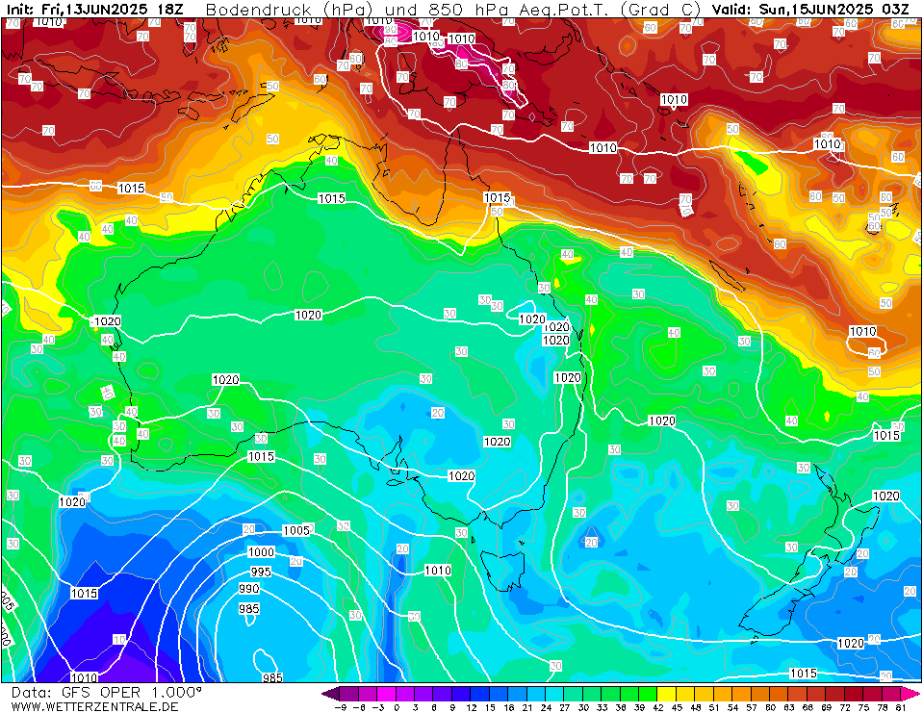Click the 1005 isobar label

click(x=296, y=530)
